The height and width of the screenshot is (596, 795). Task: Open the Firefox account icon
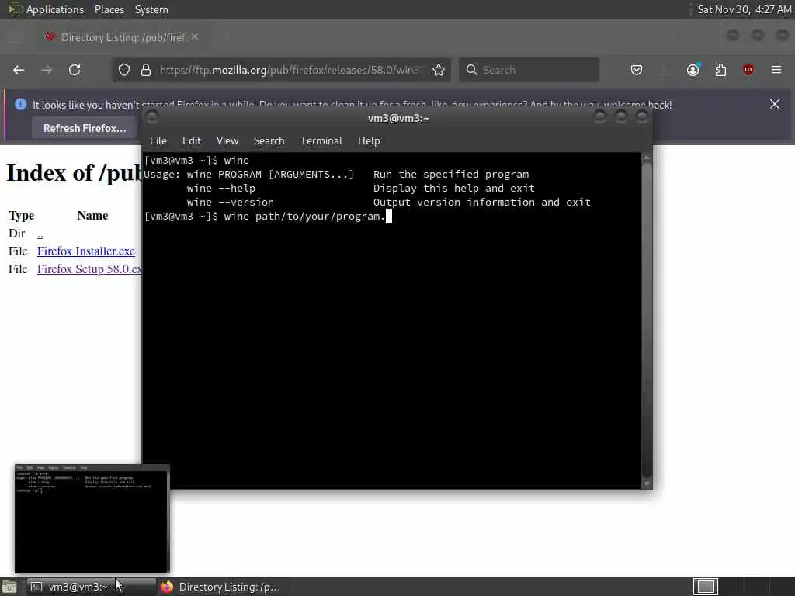click(693, 70)
